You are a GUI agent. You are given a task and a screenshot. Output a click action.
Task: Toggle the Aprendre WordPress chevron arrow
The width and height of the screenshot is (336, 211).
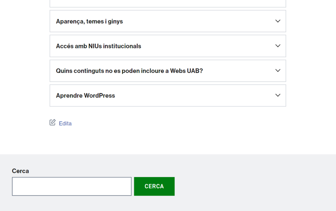278,96
